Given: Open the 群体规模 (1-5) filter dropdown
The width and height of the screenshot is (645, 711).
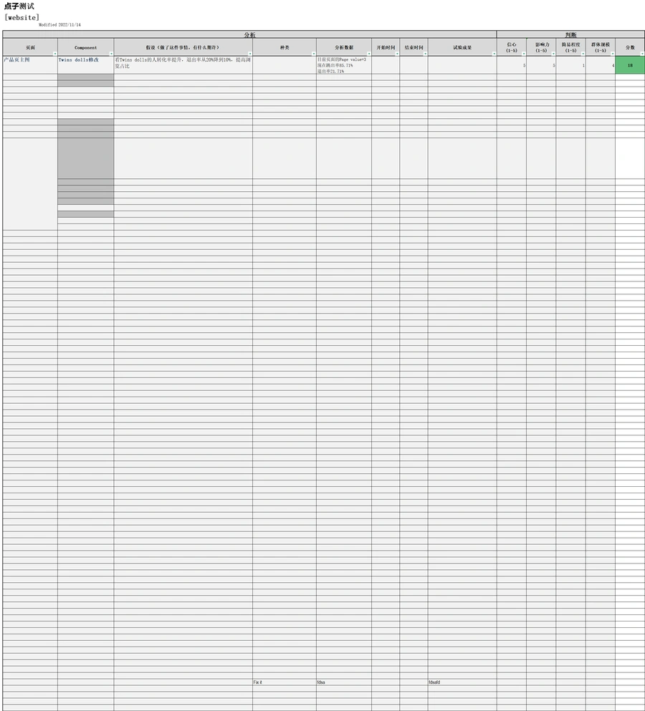Looking at the screenshot, I should point(613,54).
